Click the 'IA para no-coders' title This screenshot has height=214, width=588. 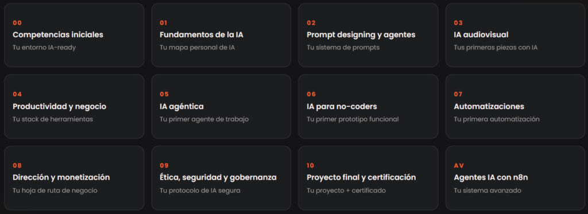pos(342,107)
